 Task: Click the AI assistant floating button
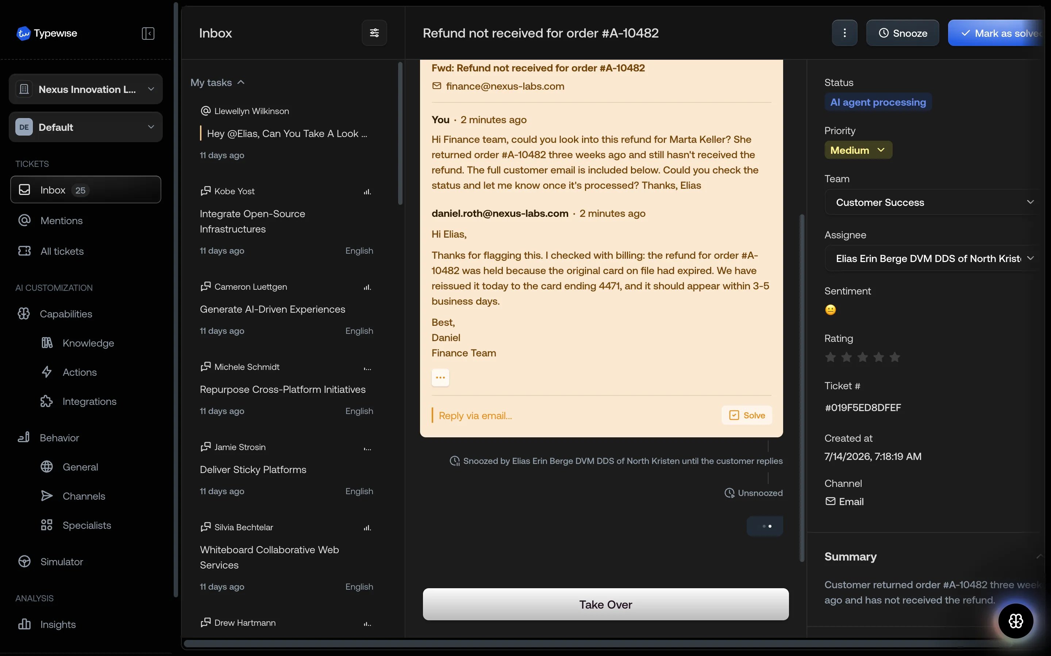pyautogui.click(x=1015, y=621)
